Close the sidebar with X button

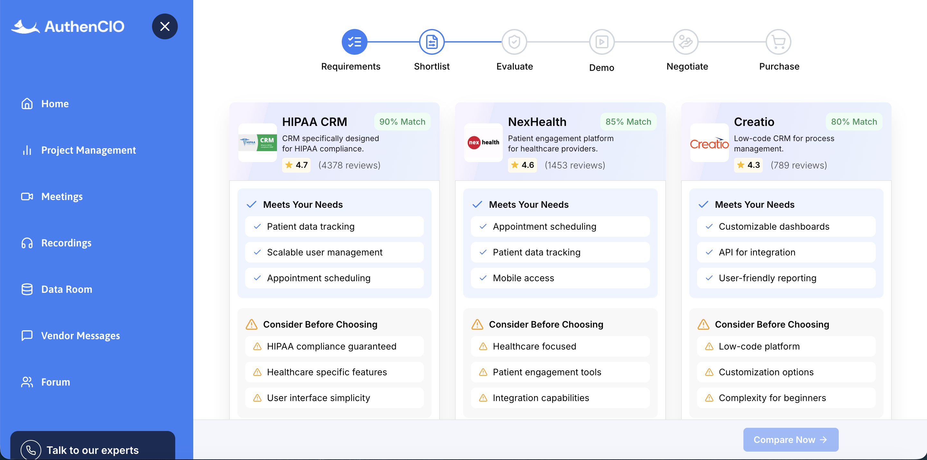pyautogui.click(x=165, y=26)
